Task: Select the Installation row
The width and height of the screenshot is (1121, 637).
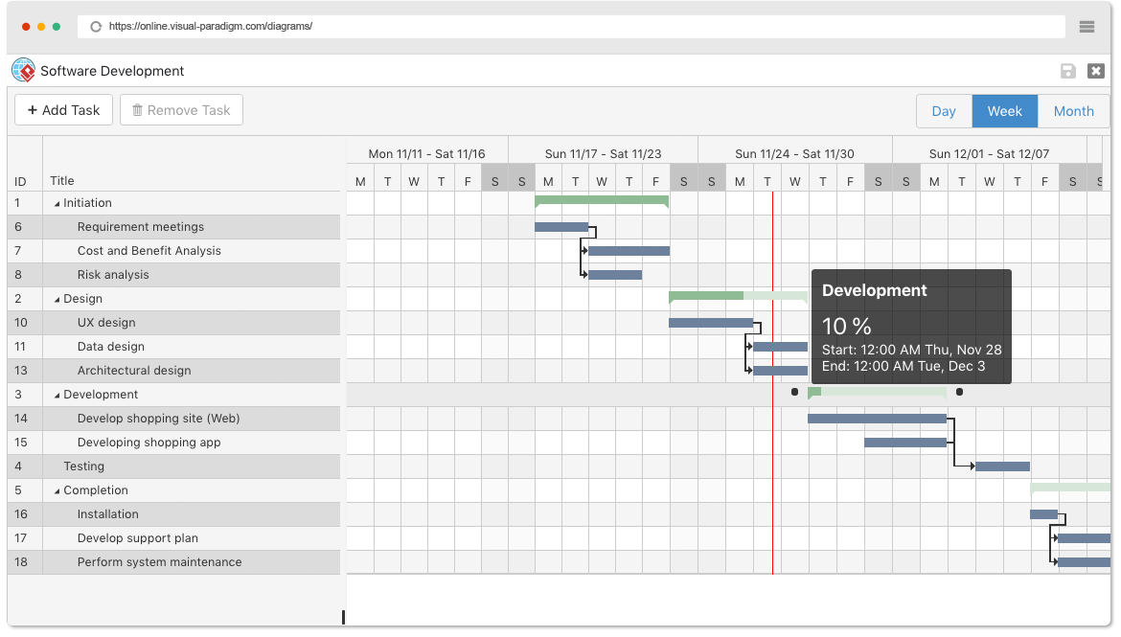Action: [173, 514]
